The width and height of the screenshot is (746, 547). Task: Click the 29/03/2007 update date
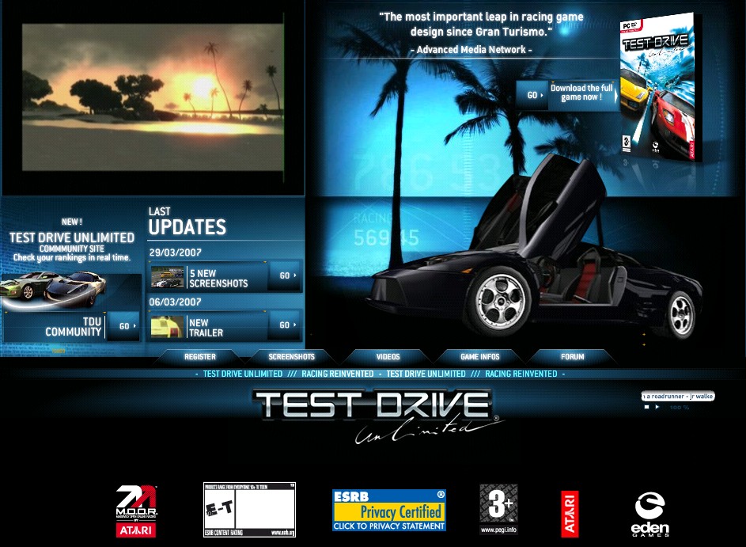pos(175,253)
